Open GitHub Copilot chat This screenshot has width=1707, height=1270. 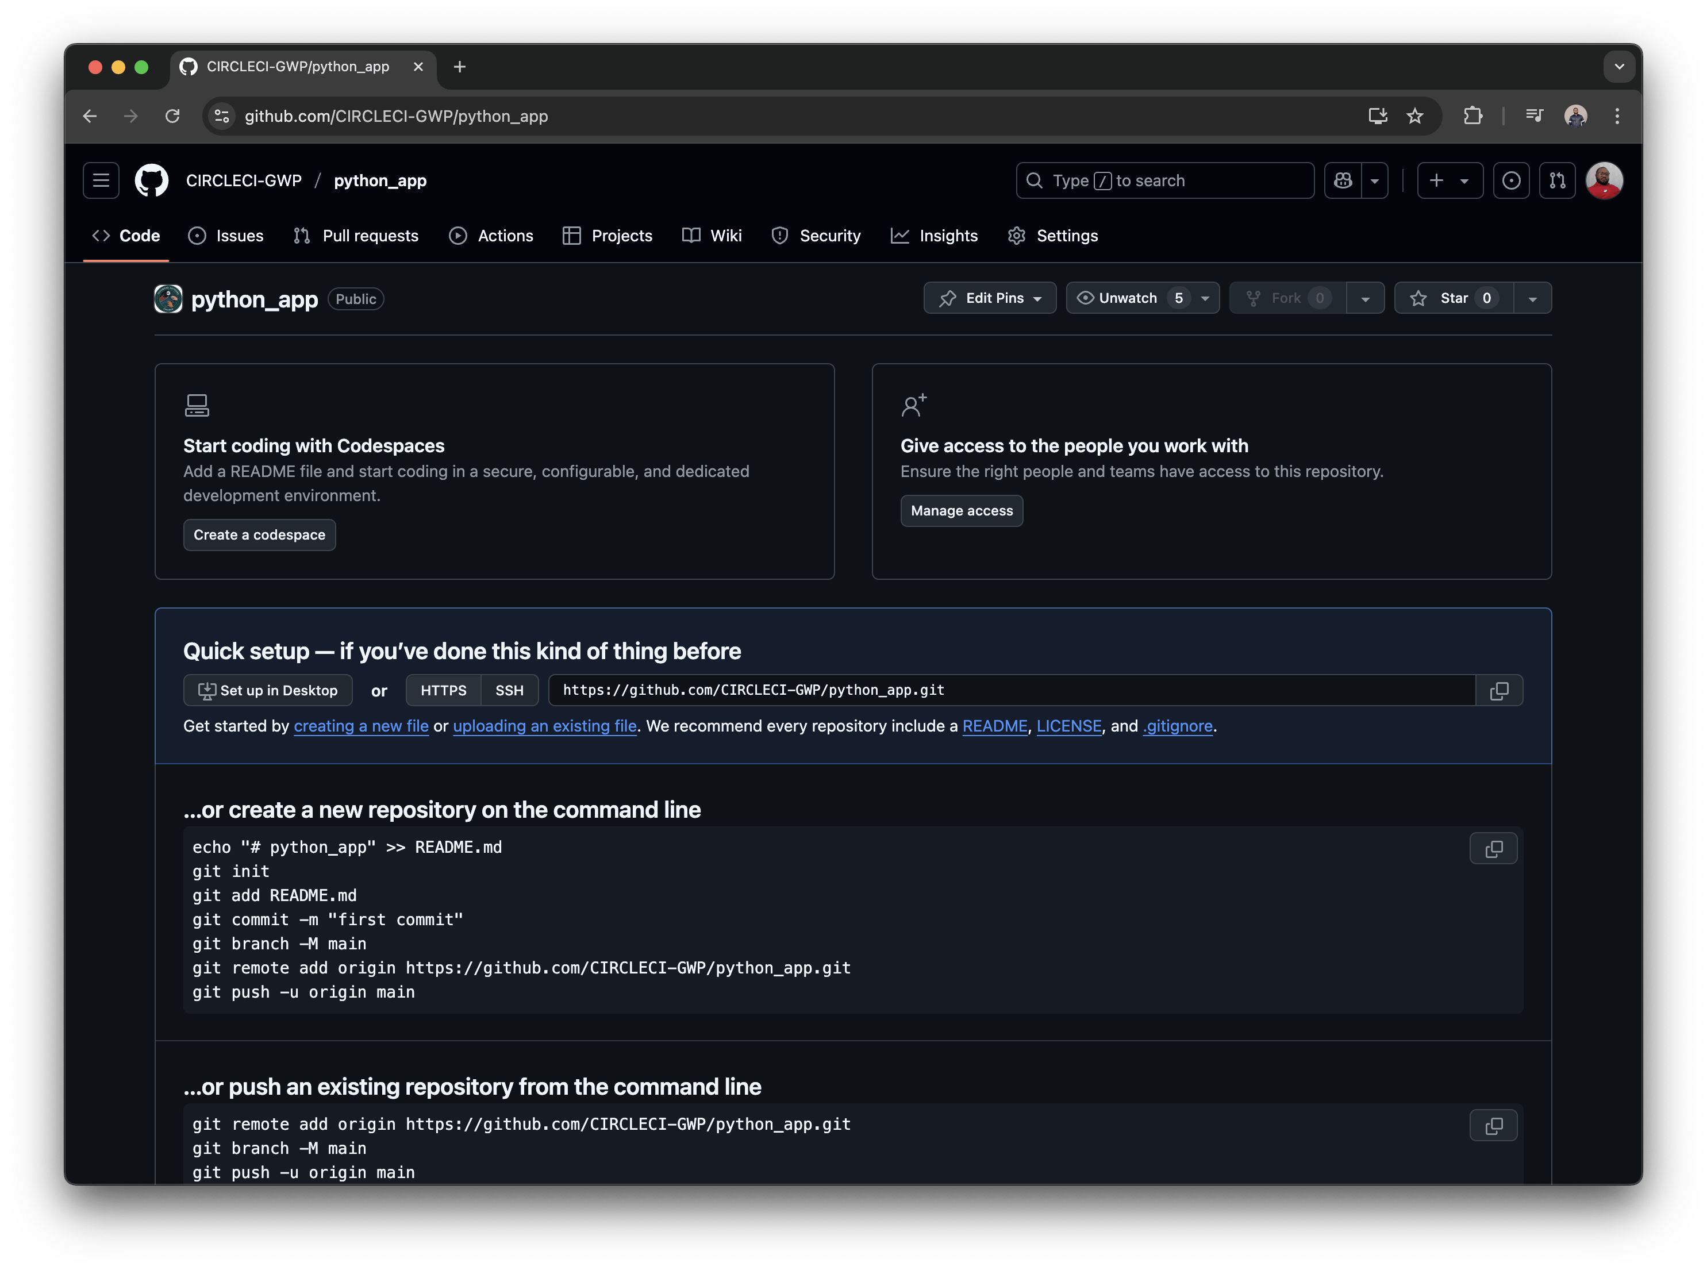pos(1342,180)
